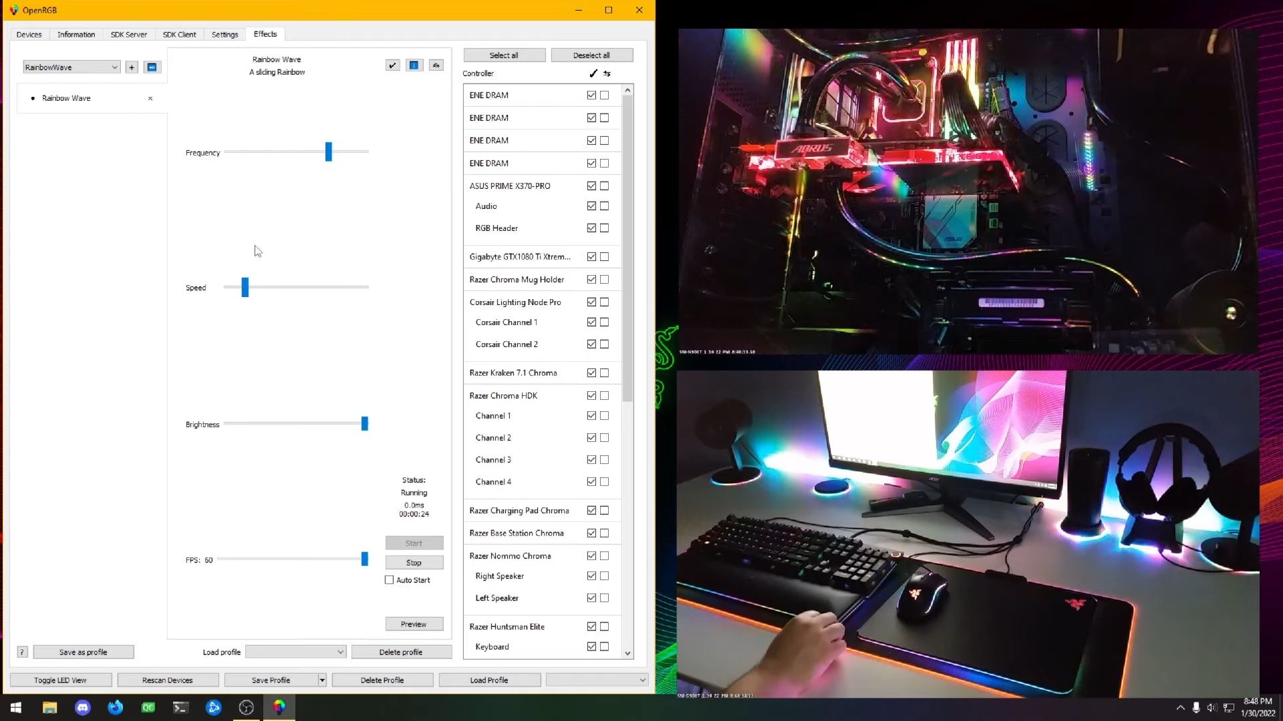Click the controller list vertical scrollbar
The width and height of the screenshot is (1283, 721).
[627, 248]
